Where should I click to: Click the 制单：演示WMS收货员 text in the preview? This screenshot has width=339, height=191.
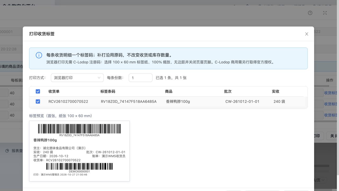[109, 156]
